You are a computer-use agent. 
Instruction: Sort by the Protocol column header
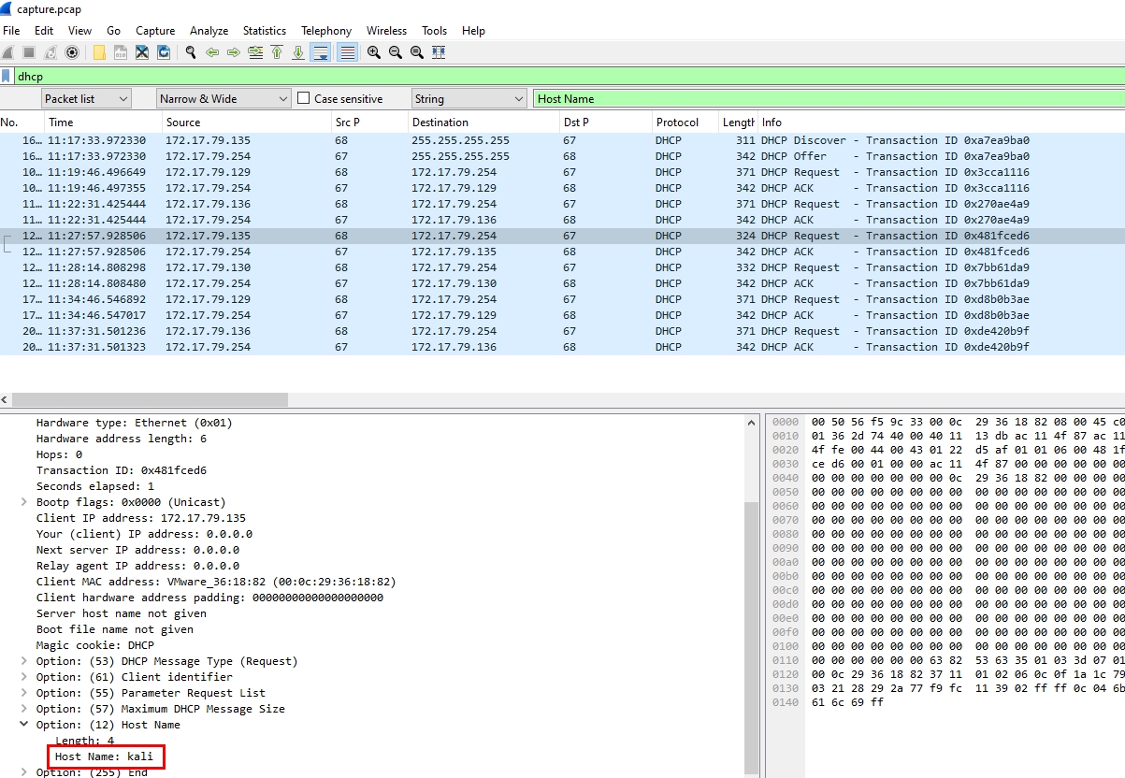677,122
